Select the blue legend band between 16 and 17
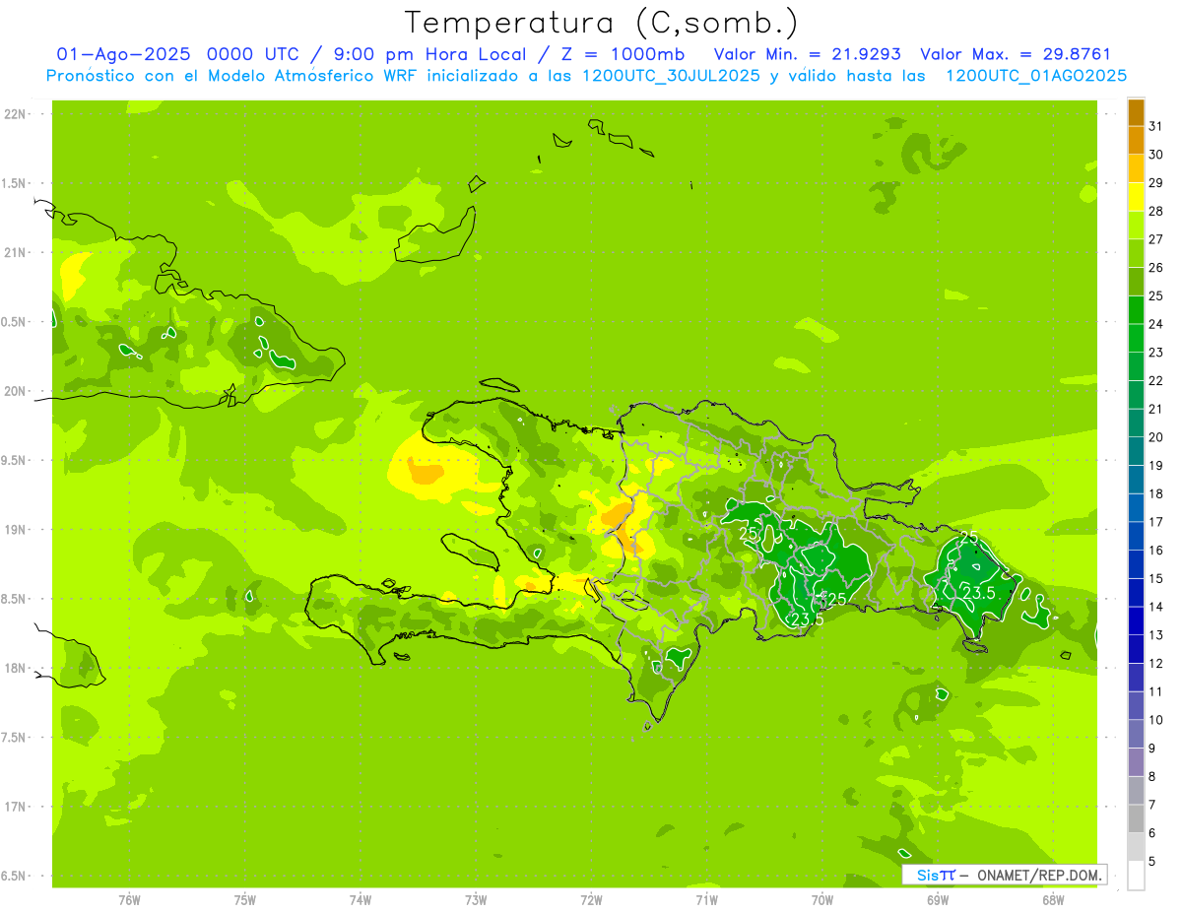 click(1136, 536)
